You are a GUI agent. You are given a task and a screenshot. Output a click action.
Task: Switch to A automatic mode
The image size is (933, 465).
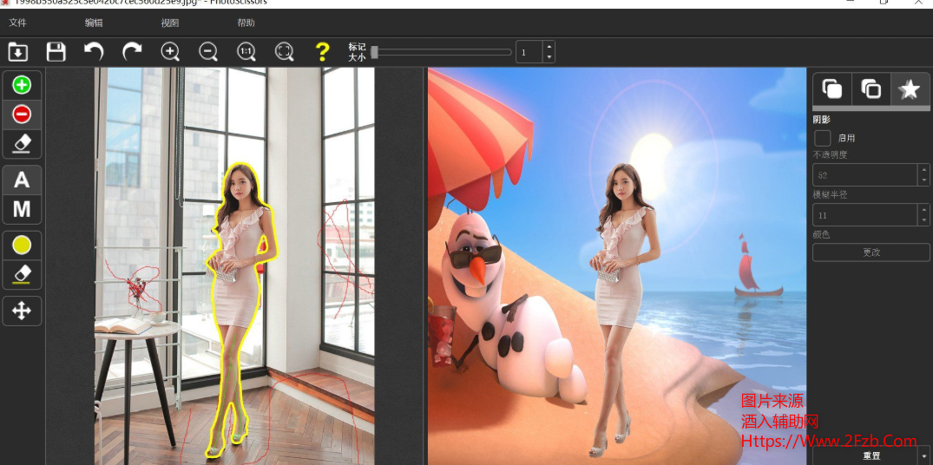coord(22,180)
